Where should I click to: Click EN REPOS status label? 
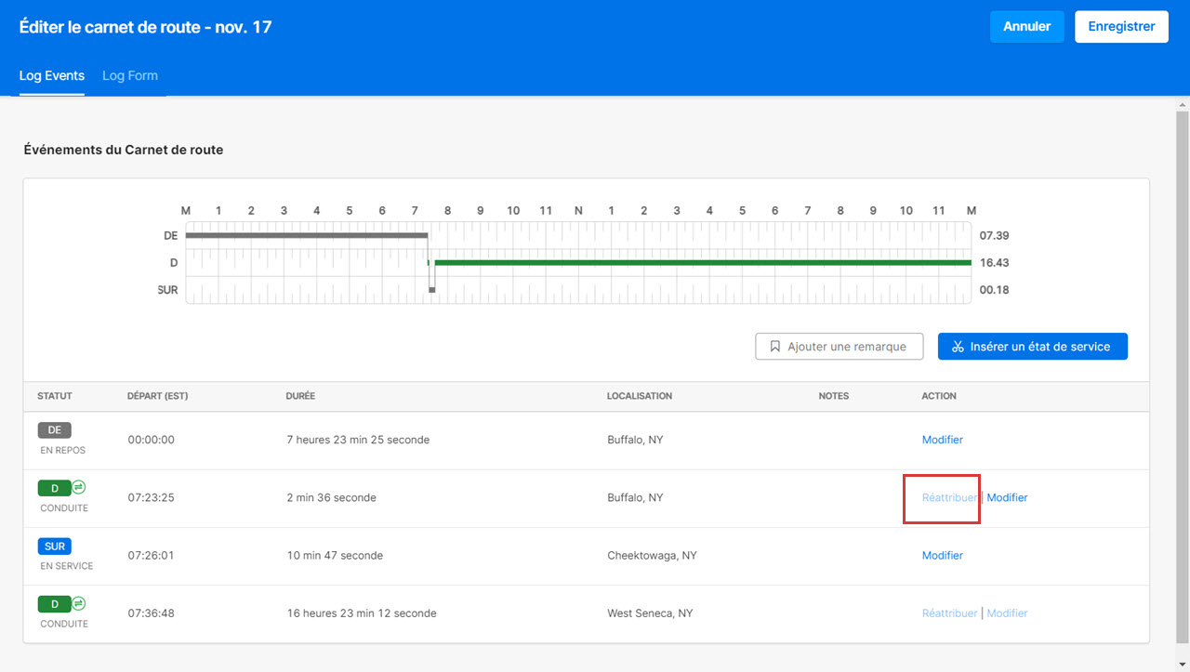tap(63, 451)
